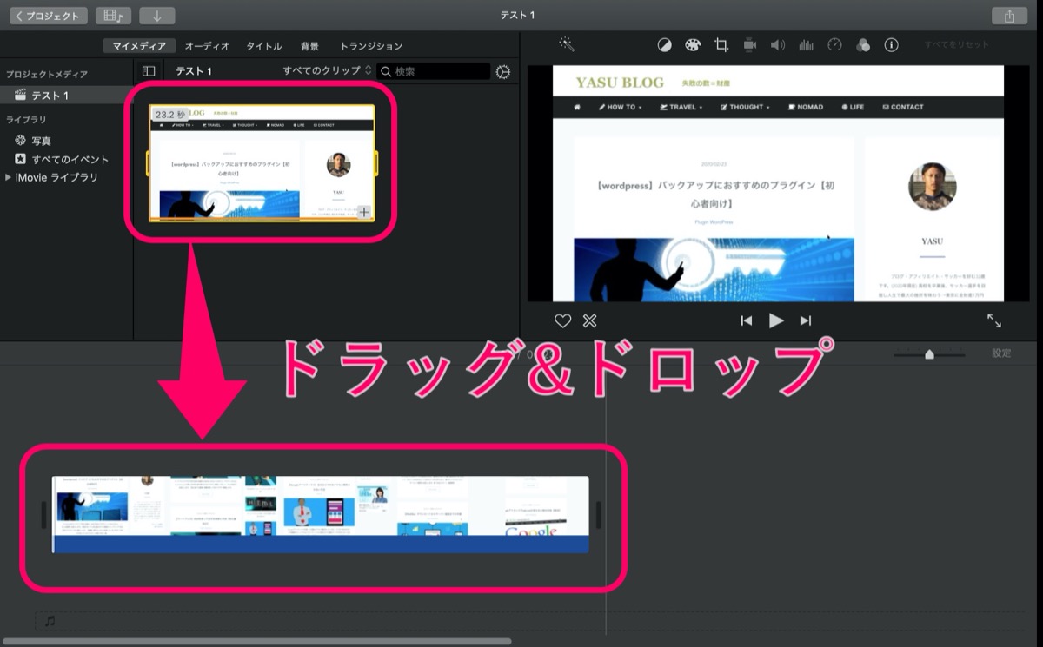Play the video in the viewer
The width and height of the screenshot is (1043, 647).
point(776,320)
